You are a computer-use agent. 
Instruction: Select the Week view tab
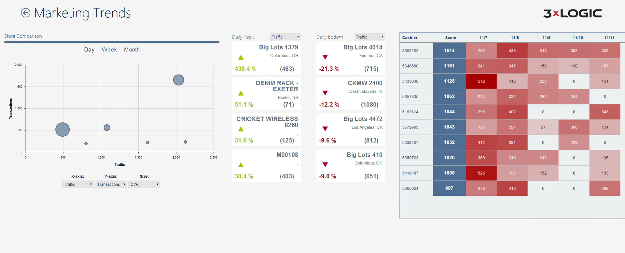coord(109,49)
